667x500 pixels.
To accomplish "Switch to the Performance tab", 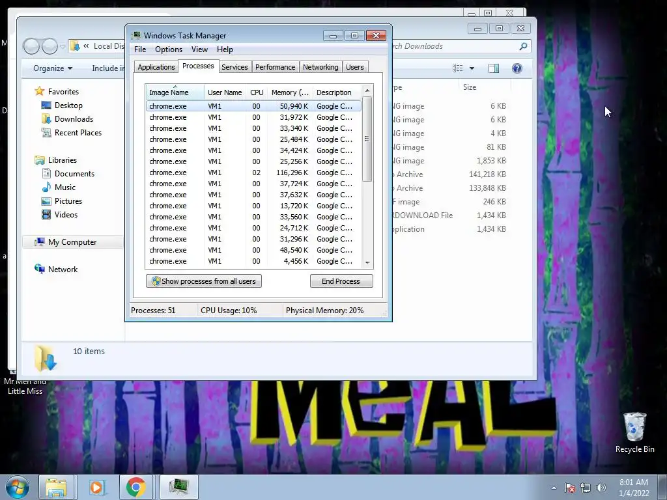I will point(275,67).
